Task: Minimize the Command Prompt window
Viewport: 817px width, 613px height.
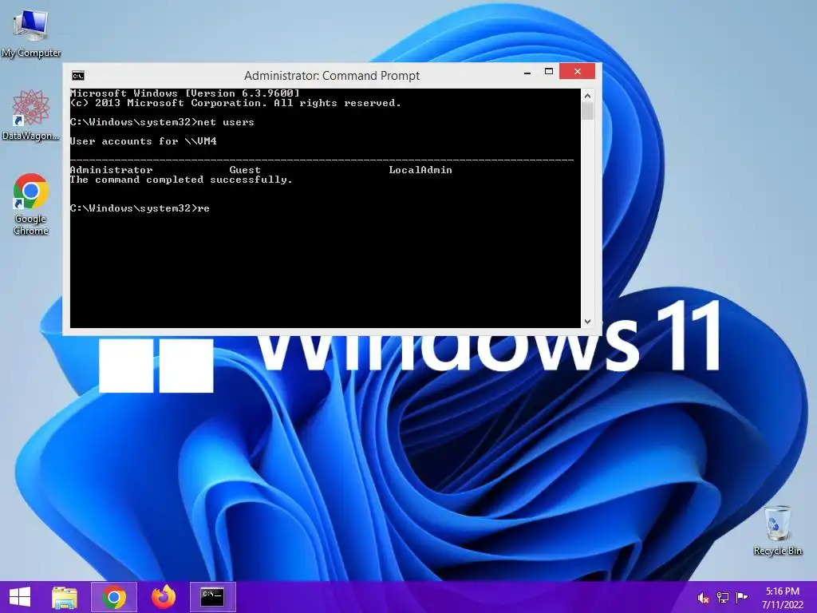Action: (x=527, y=72)
